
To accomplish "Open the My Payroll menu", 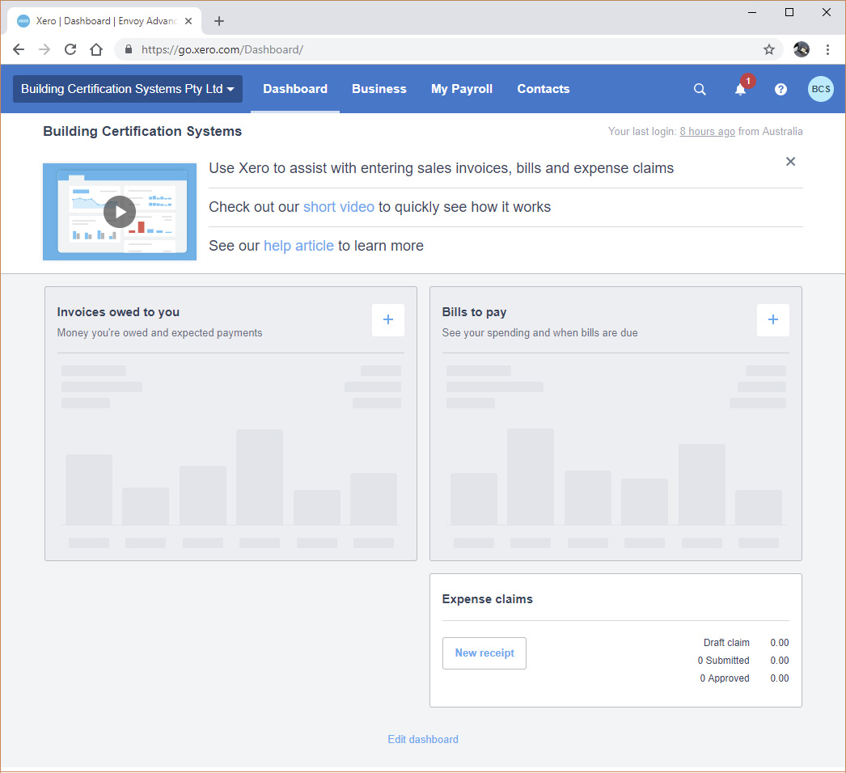I will 461,89.
